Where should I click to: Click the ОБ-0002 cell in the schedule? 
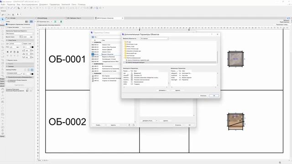pos(67,122)
